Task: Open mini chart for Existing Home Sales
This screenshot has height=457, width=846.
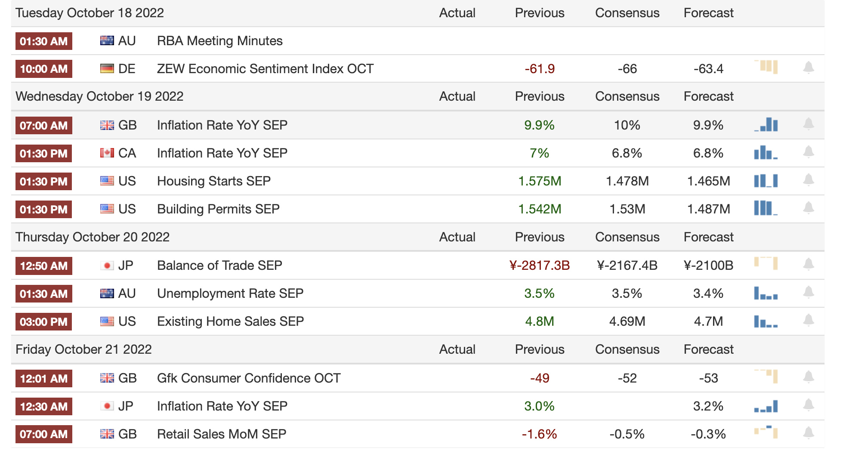Action: (766, 321)
